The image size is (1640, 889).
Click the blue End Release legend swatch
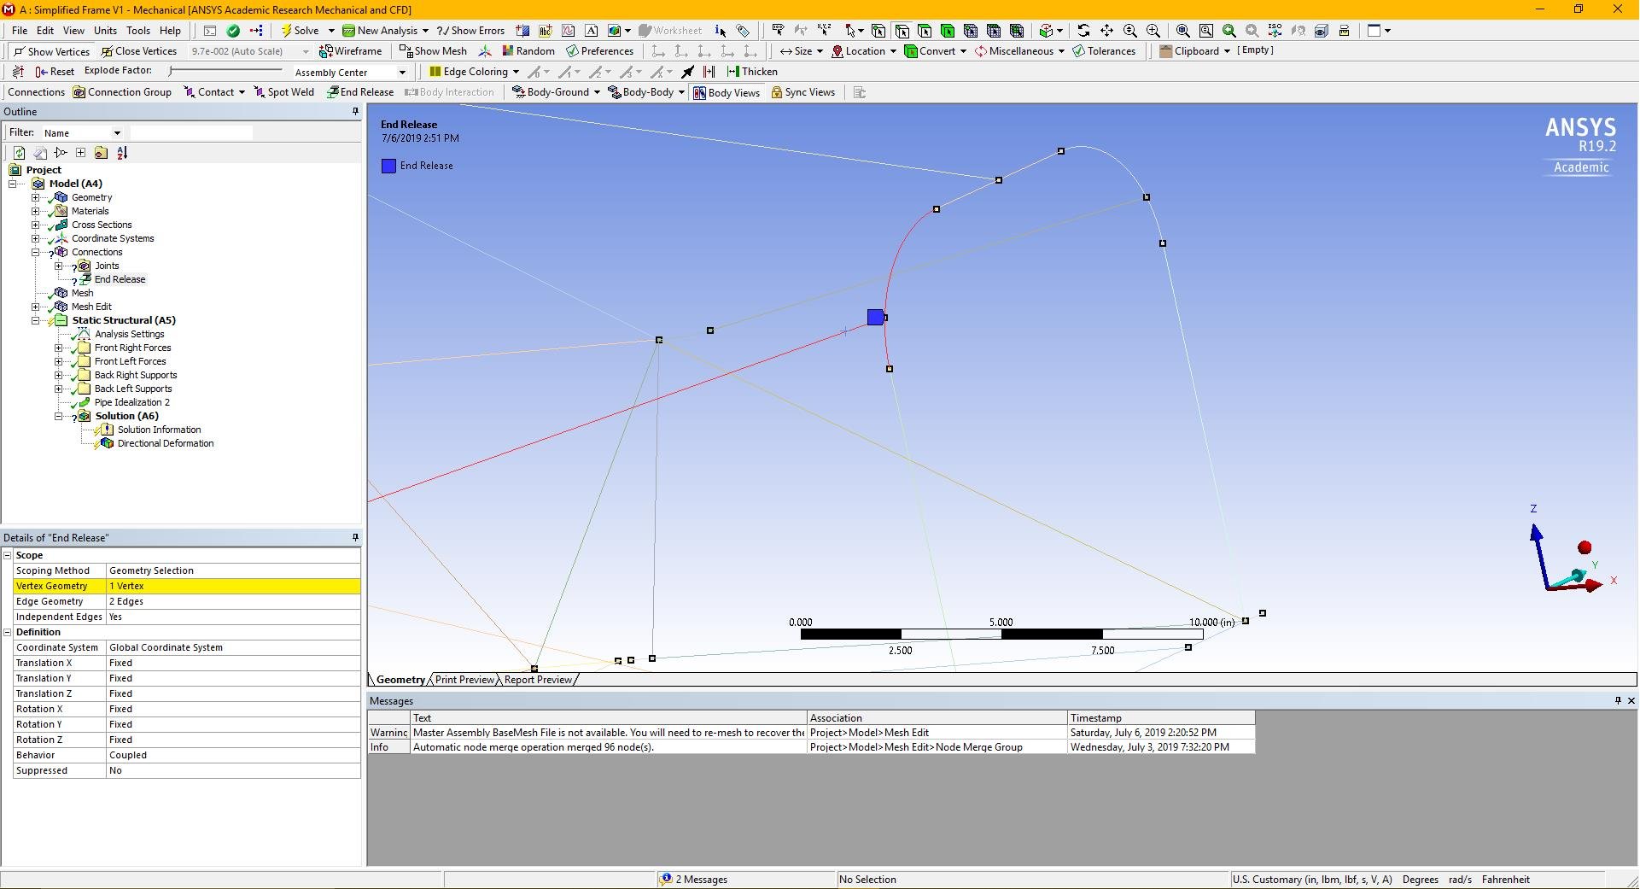(388, 166)
